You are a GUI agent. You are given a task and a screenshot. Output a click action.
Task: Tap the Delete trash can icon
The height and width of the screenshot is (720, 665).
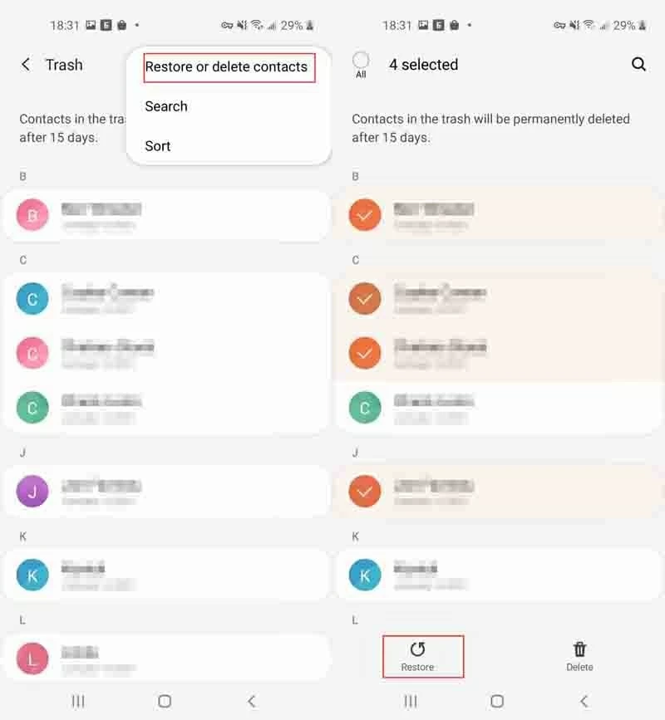[579, 656]
